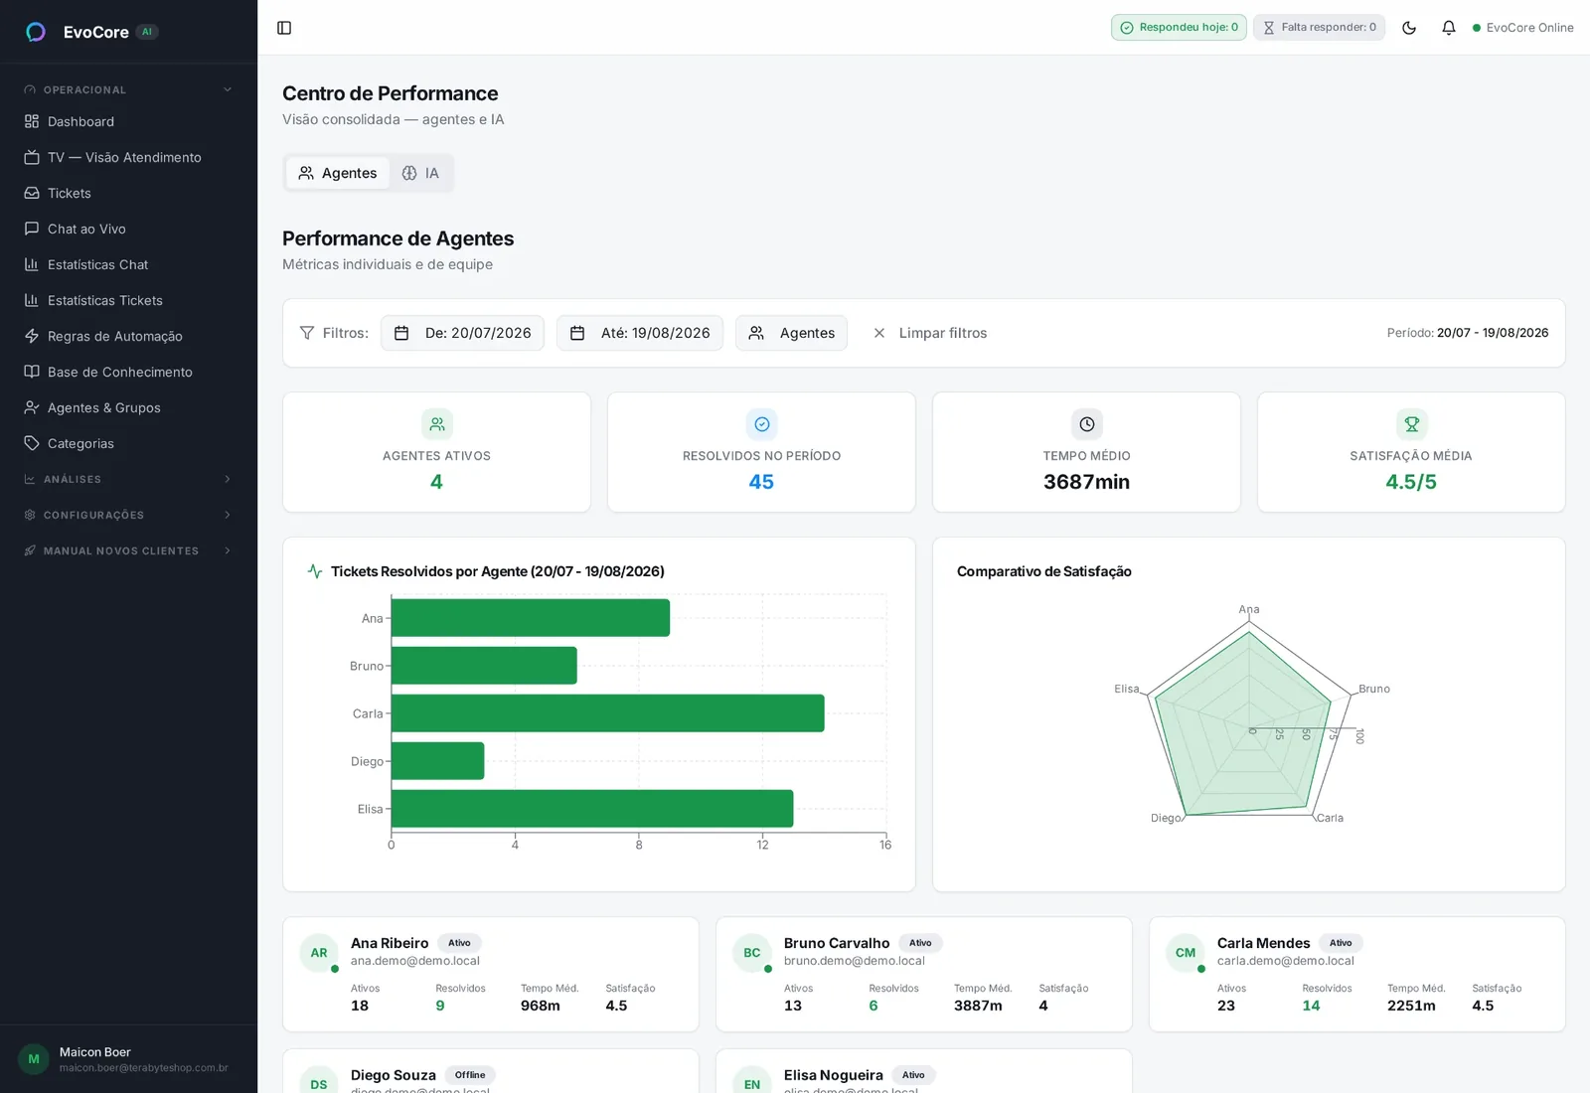The height and width of the screenshot is (1093, 1590).
Task: Click the calendar icon in Até date filter
Action: pos(577,333)
